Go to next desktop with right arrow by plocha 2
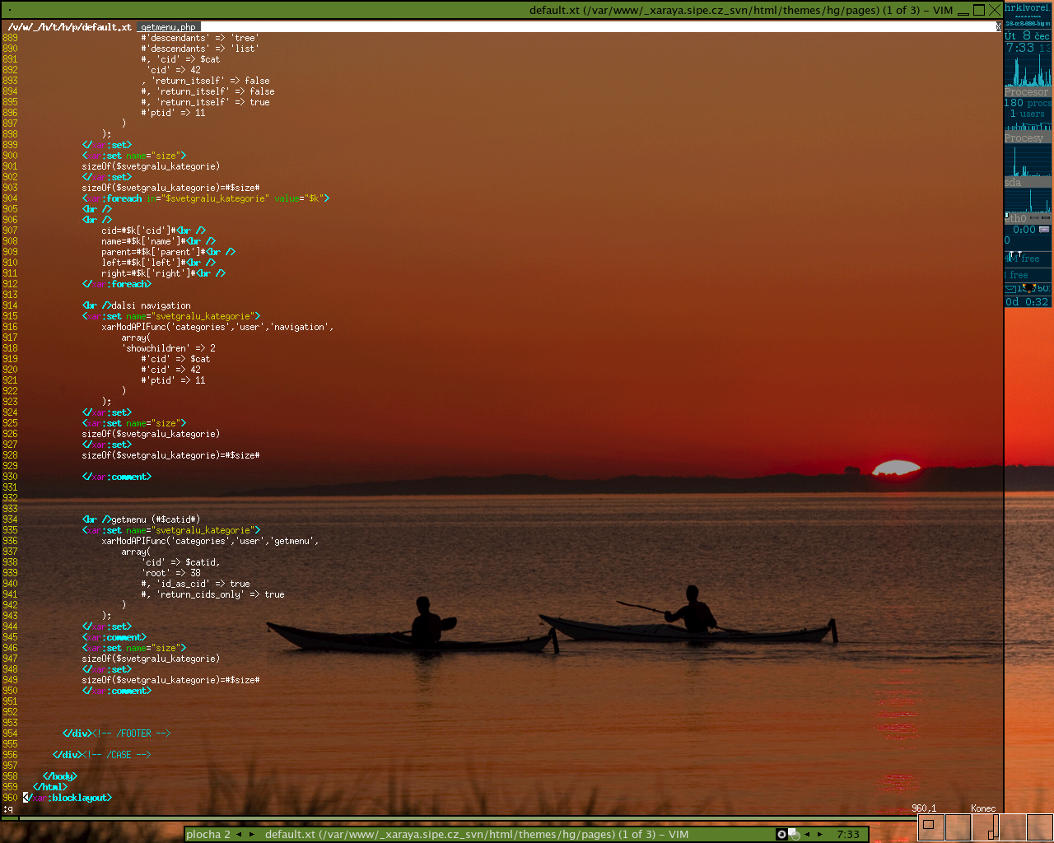 point(252,834)
